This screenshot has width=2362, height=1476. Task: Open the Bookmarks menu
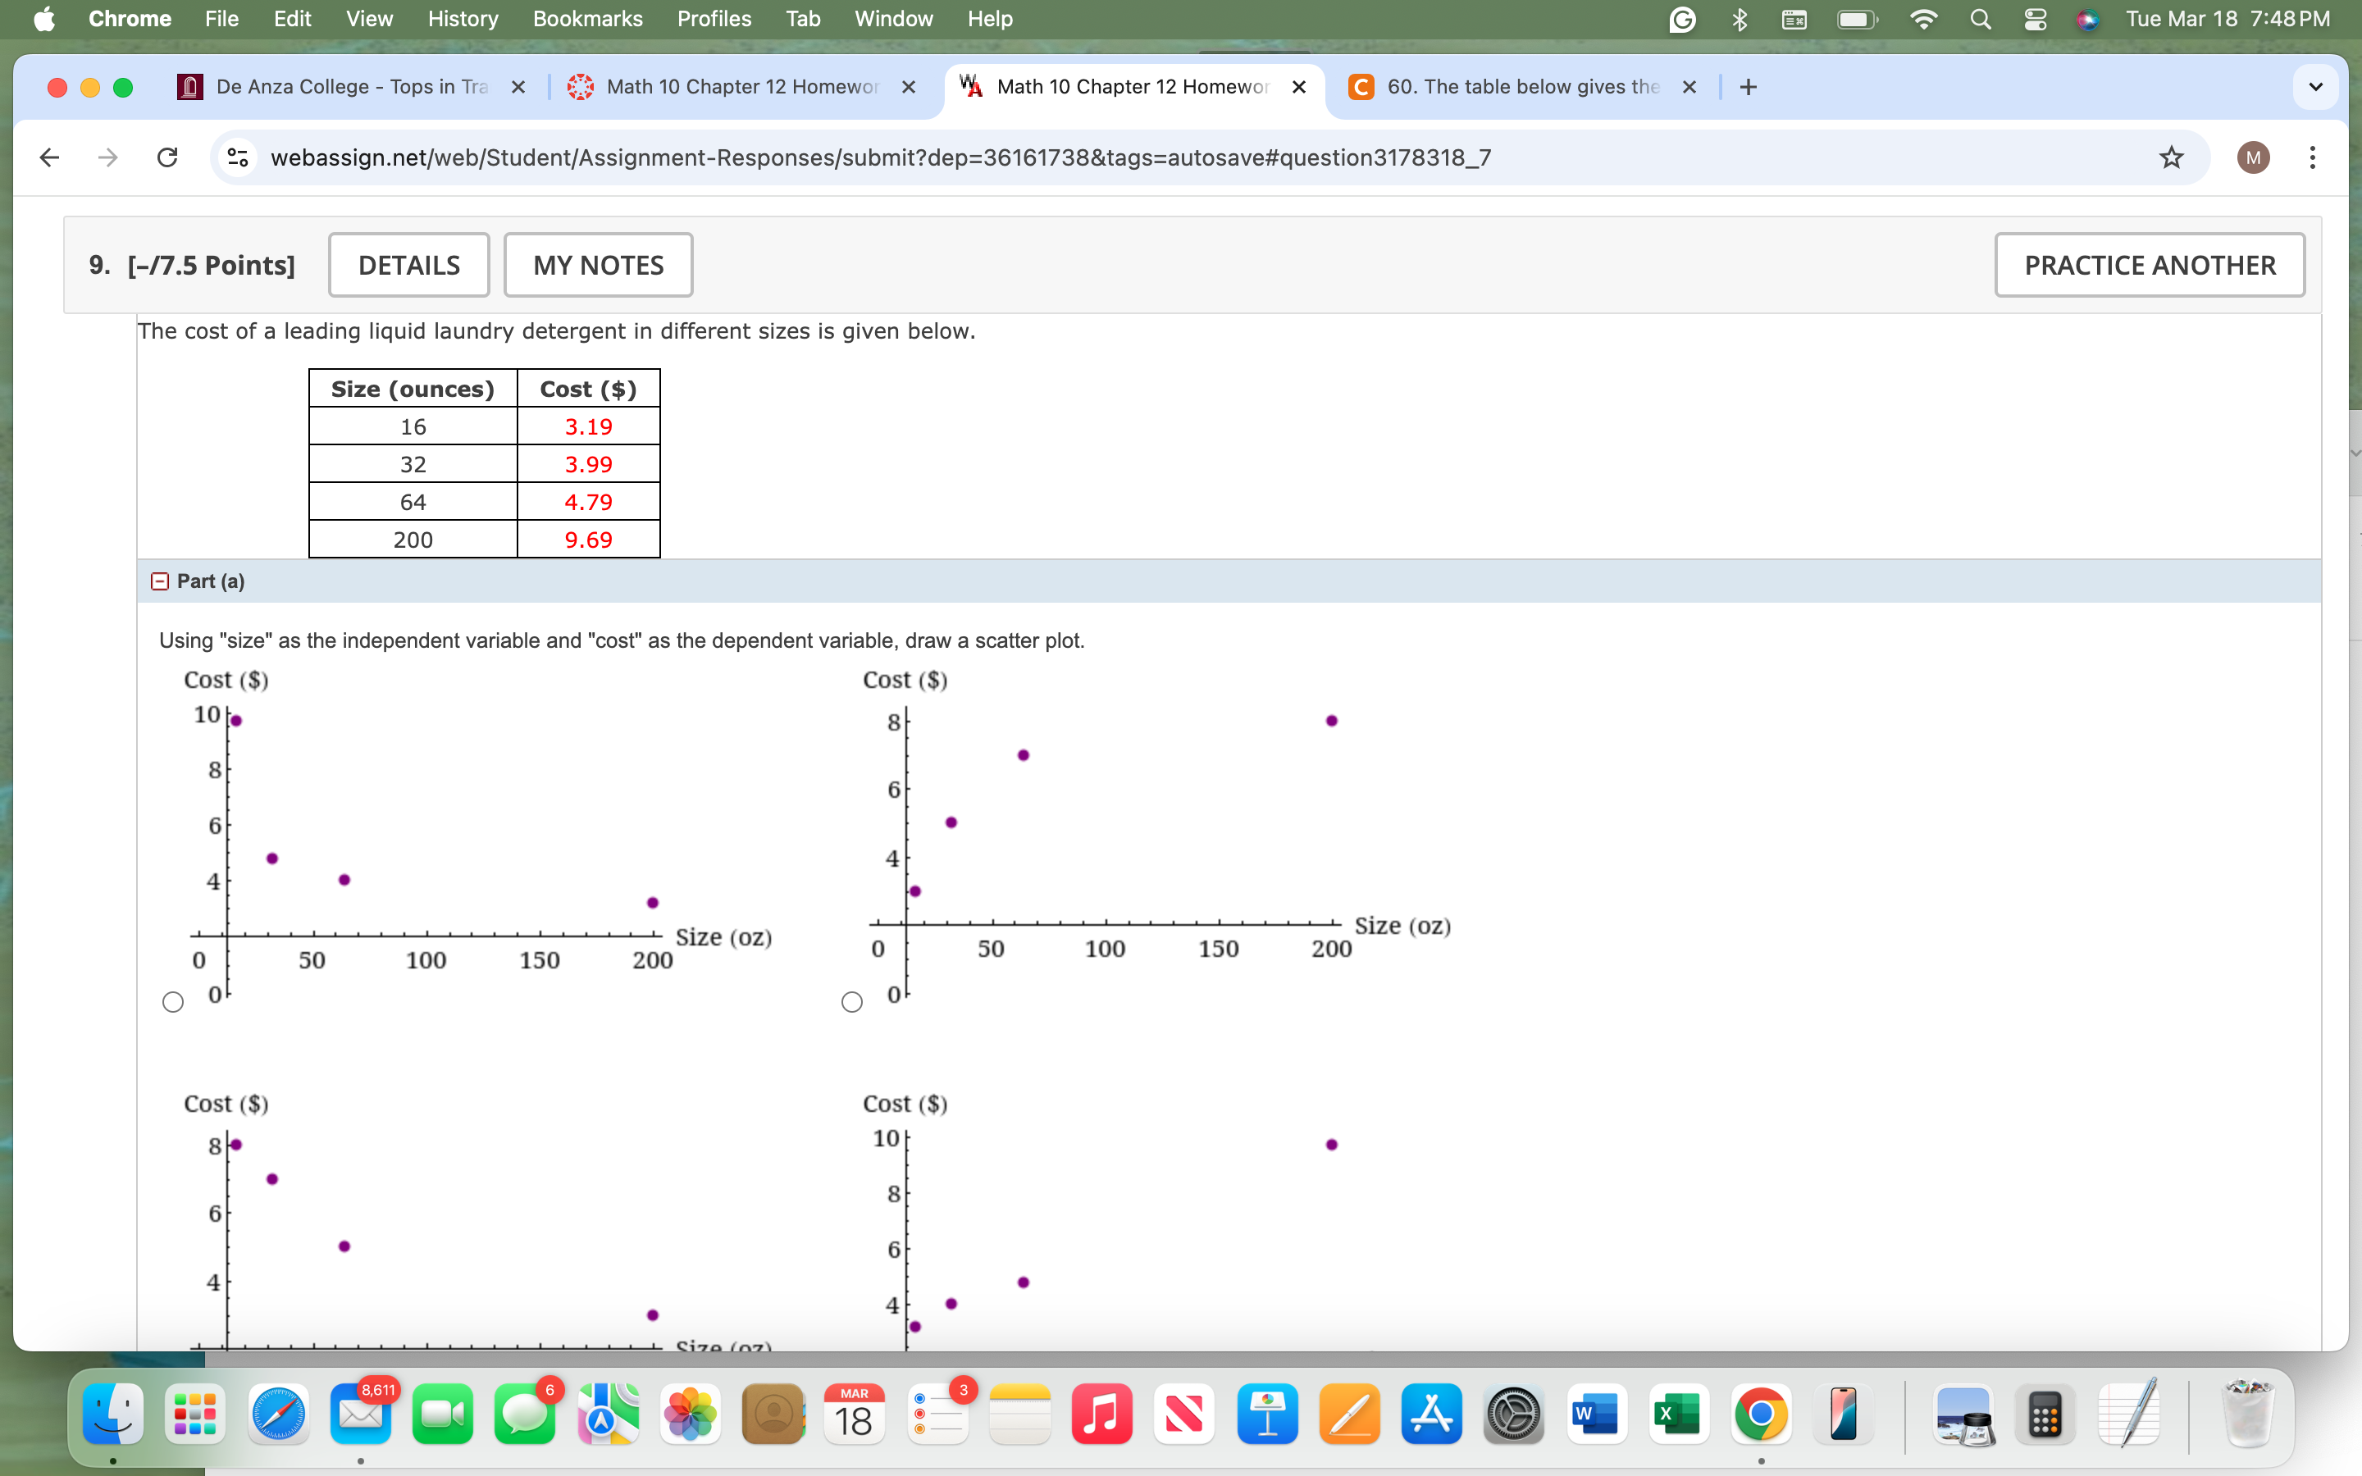click(x=586, y=20)
